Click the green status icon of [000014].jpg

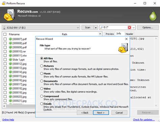(10, 72)
